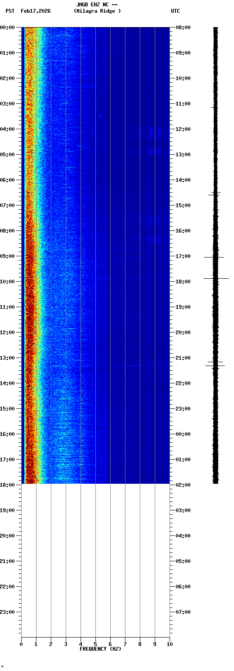Select the '00:00' PST axis label
This screenshot has width=234, height=671.
[x=7, y=28]
